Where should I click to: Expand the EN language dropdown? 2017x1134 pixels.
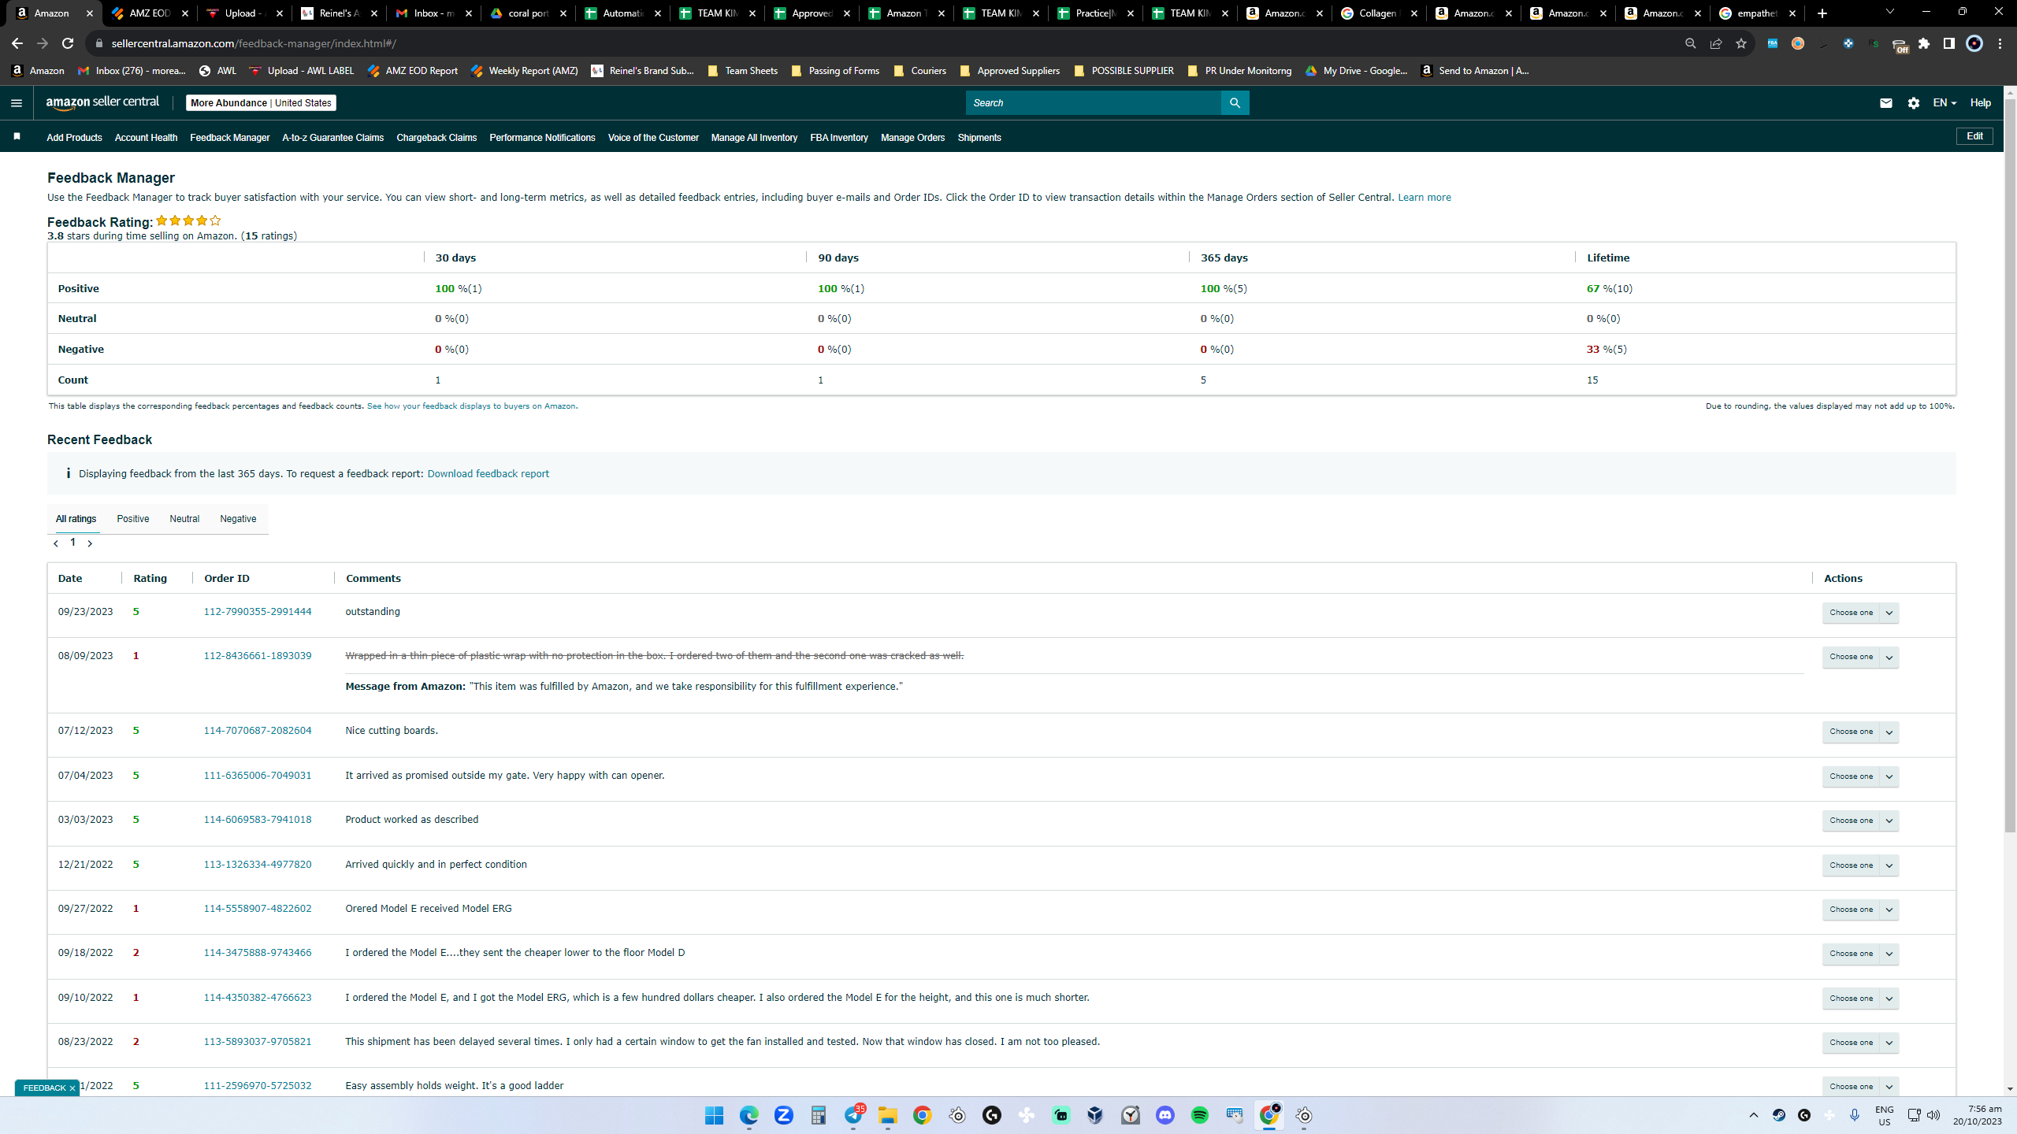(1945, 103)
